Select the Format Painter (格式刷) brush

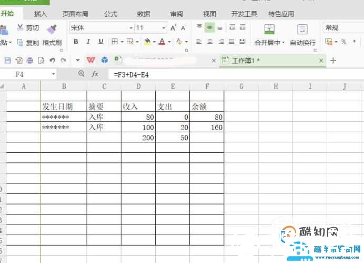point(52,35)
